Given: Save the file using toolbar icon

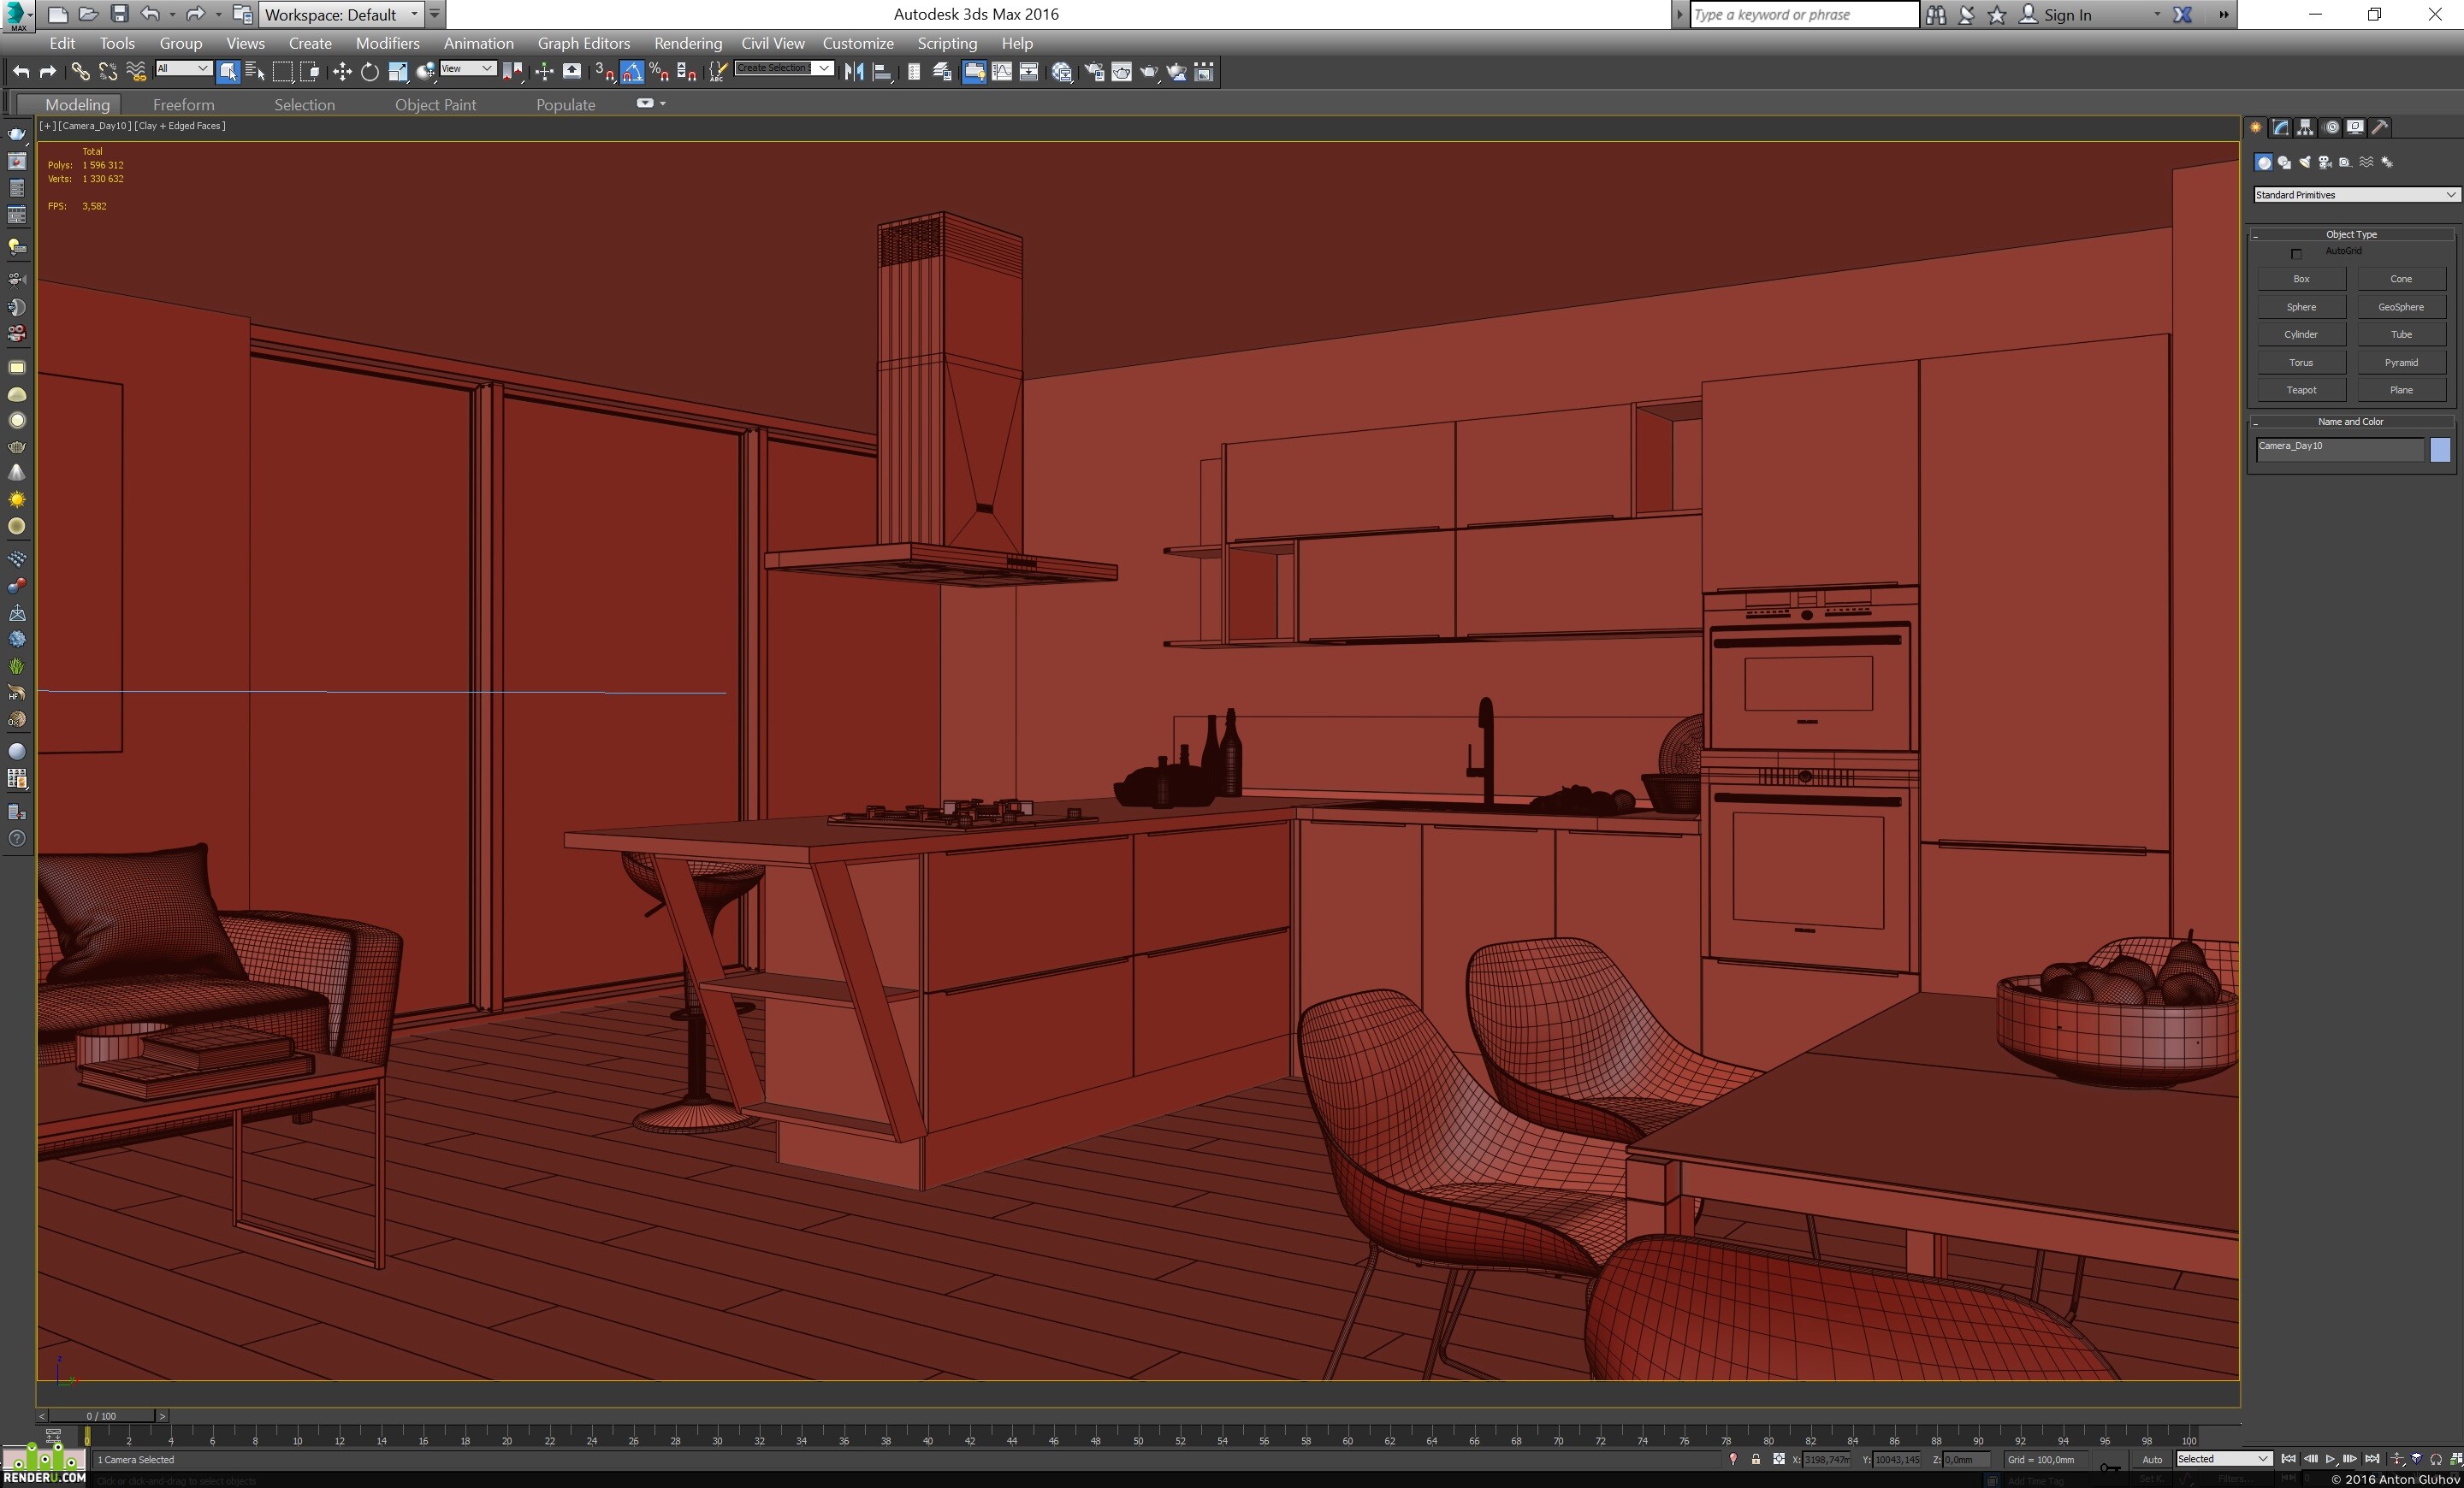Looking at the screenshot, I should point(119,14).
